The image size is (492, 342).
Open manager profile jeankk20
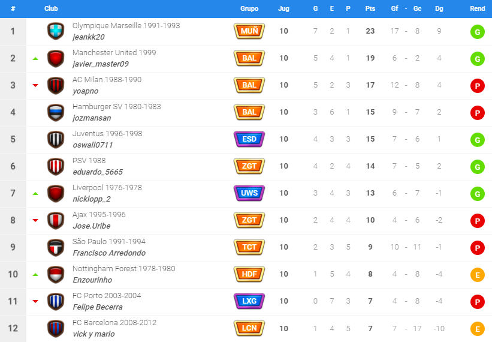click(x=89, y=37)
